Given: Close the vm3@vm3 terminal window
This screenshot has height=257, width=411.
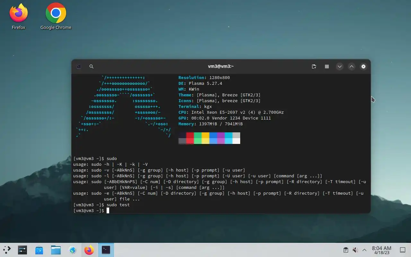Looking at the screenshot, I should (363, 66).
